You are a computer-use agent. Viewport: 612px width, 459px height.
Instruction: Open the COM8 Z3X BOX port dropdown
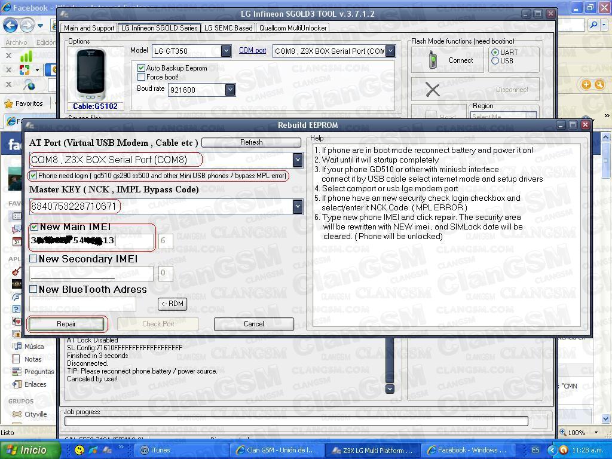(x=390, y=51)
